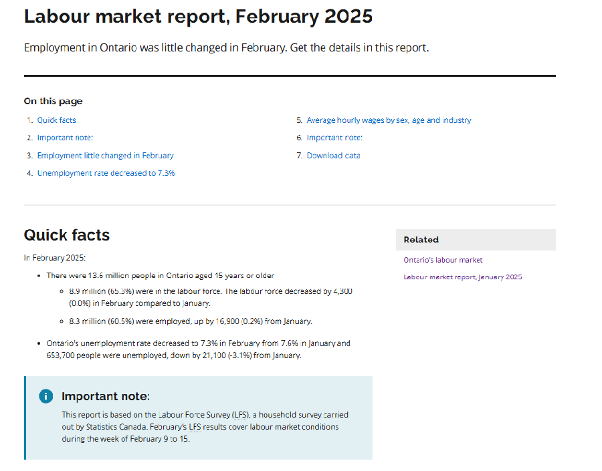Open Ontario's labour market related link
602x471 pixels.
coord(443,260)
